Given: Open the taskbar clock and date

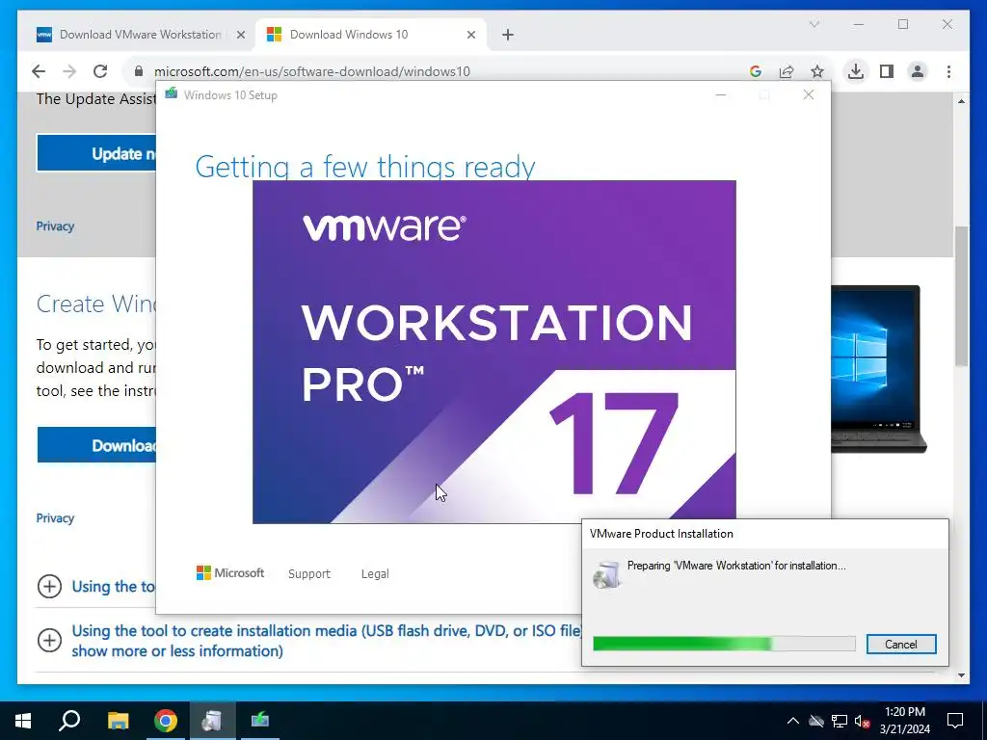Looking at the screenshot, I should click(x=904, y=721).
